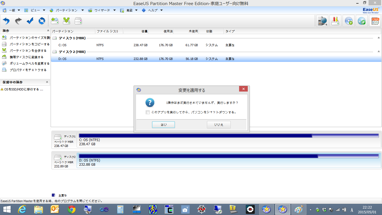The width and height of the screenshot is (382, 215).
Task: Select the copy partition icon in operations panel
Action: (4, 44)
